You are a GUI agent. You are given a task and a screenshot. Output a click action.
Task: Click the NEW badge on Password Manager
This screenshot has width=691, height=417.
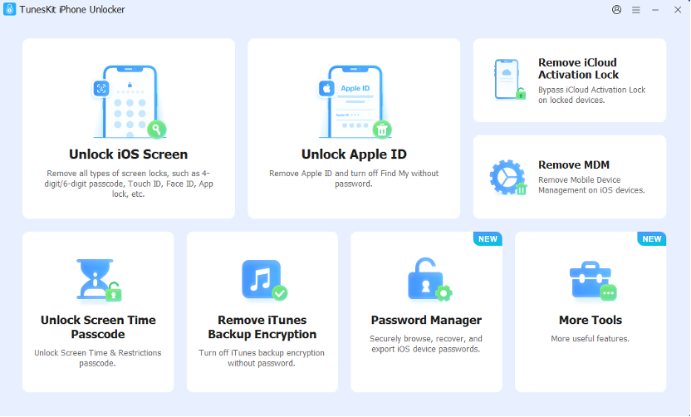pyautogui.click(x=488, y=238)
